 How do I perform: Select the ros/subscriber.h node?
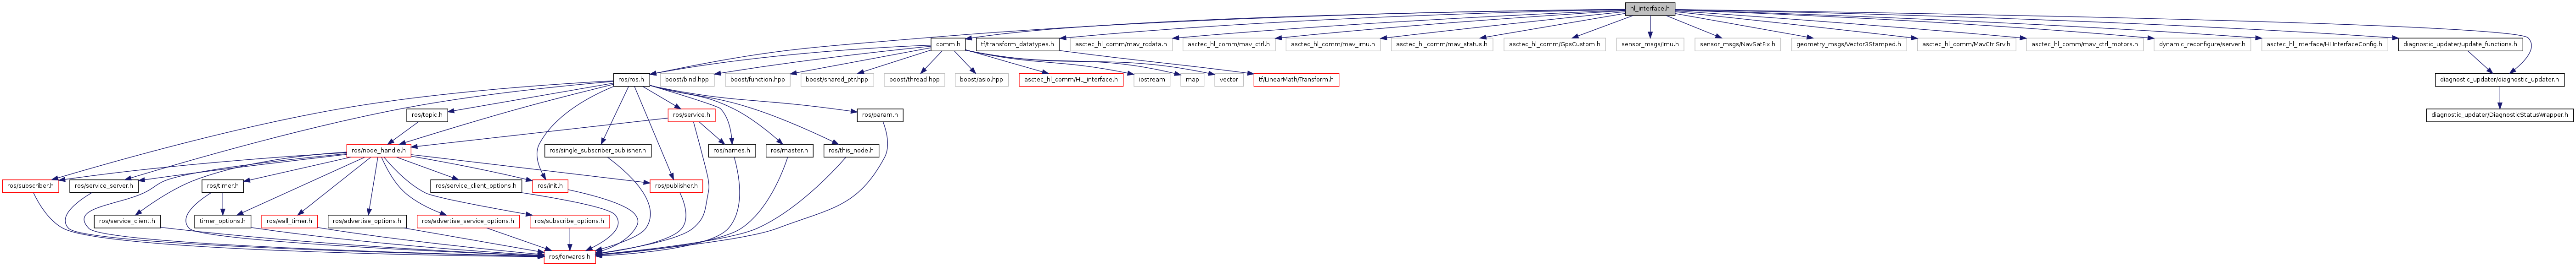click(x=30, y=185)
